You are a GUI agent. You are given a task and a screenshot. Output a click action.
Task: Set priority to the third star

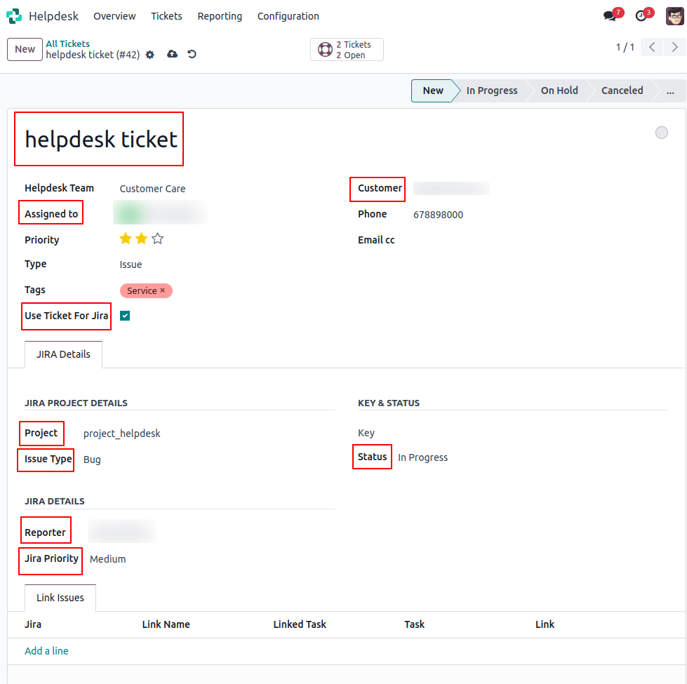click(x=157, y=239)
